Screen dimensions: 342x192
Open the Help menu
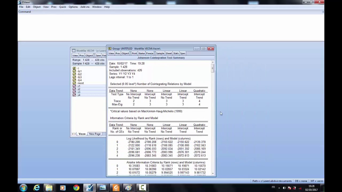tap(107, 7)
